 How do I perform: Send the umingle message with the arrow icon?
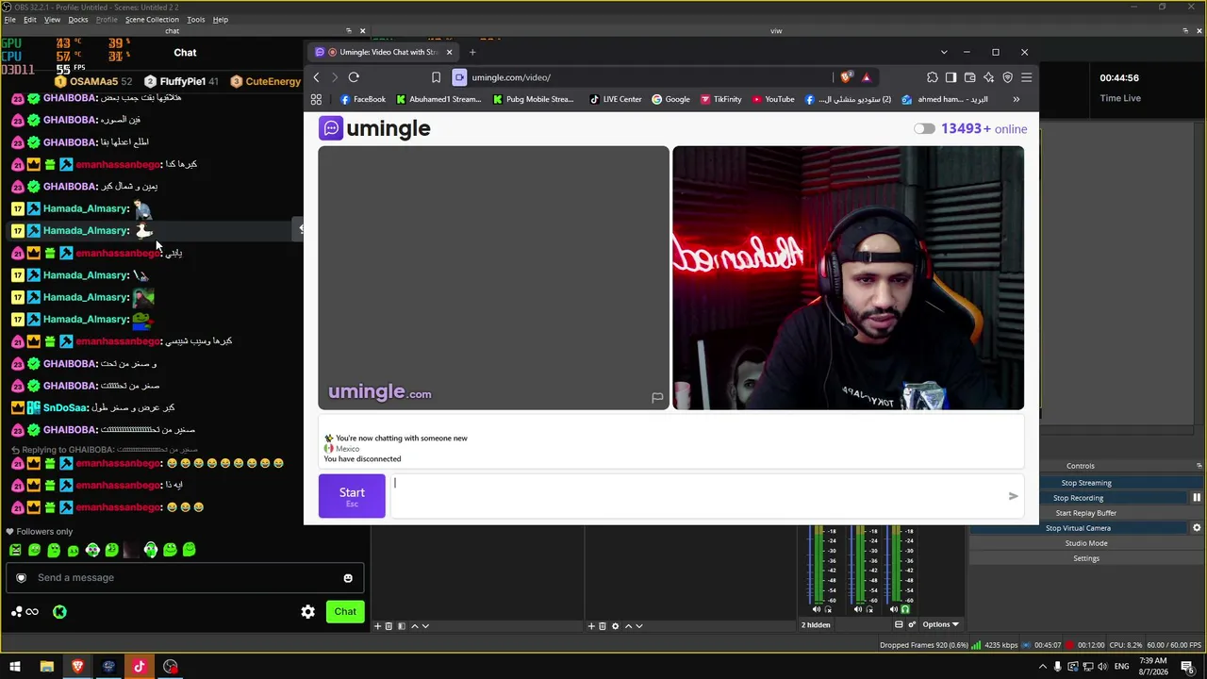1013,496
